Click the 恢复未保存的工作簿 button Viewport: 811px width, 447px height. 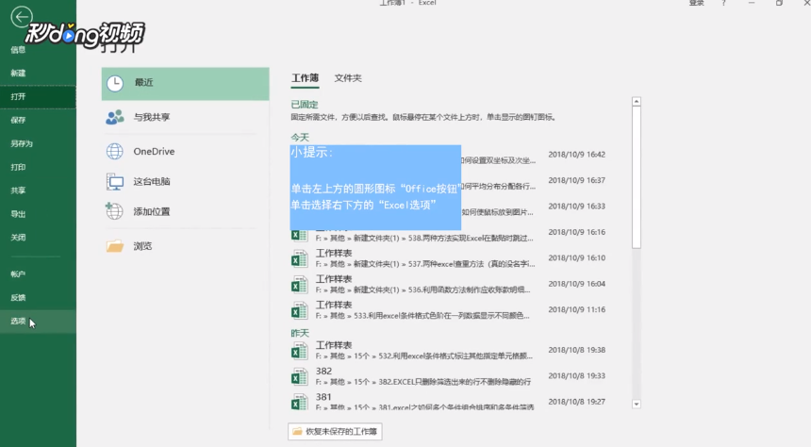pos(335,432)
